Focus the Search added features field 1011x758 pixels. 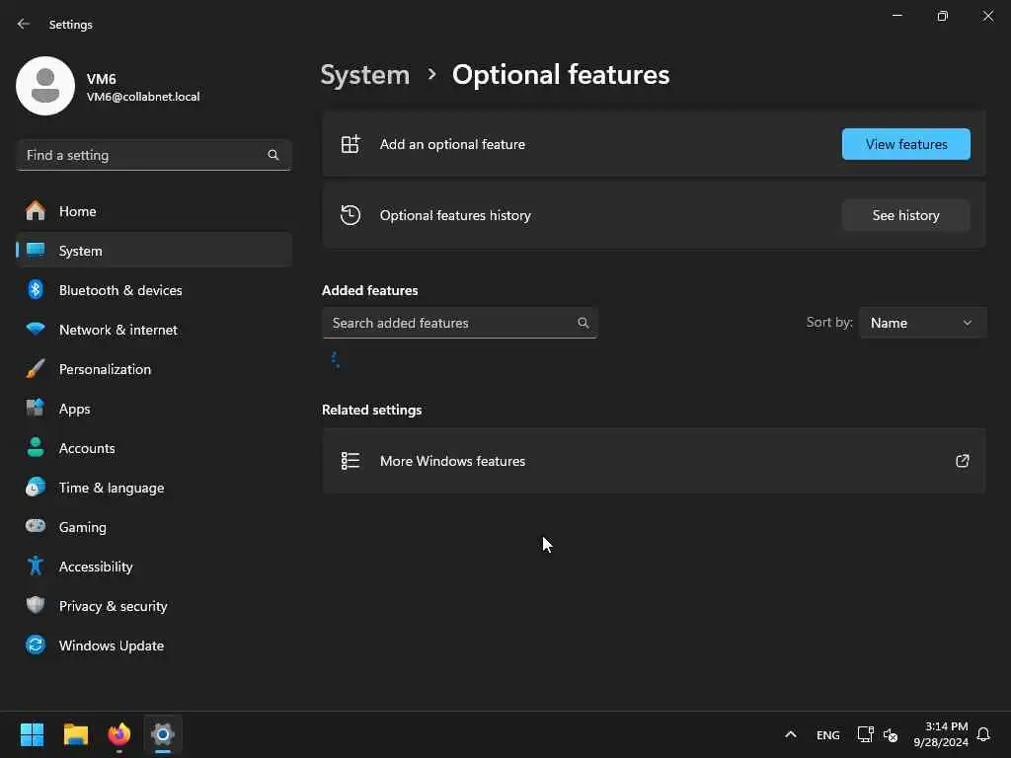click(460, 323)
